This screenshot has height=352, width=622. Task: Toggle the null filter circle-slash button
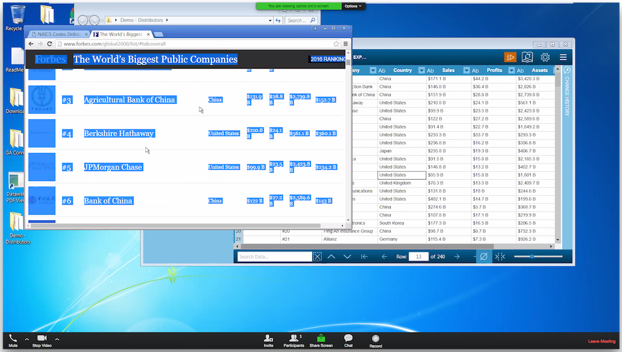point(483,257)
